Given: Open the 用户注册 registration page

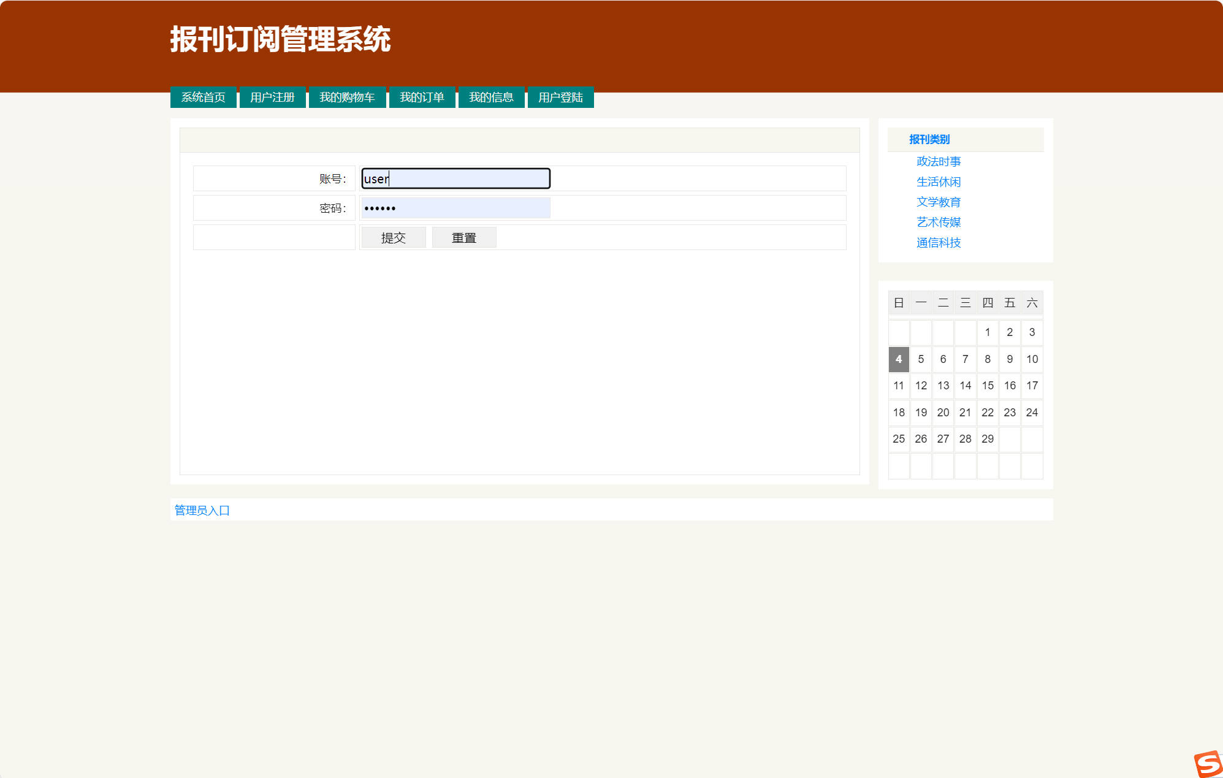Looking at the screenshot, I should tap(272, 96).
